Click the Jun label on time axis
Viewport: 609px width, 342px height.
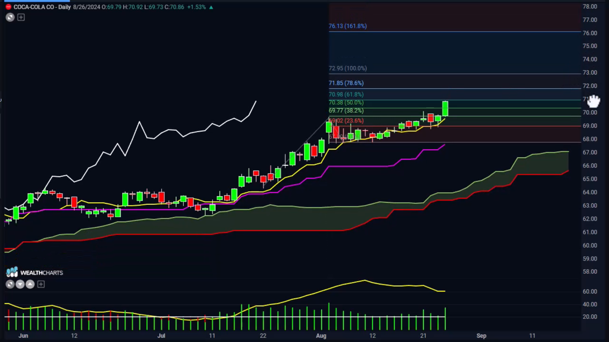tap(23, 336)
